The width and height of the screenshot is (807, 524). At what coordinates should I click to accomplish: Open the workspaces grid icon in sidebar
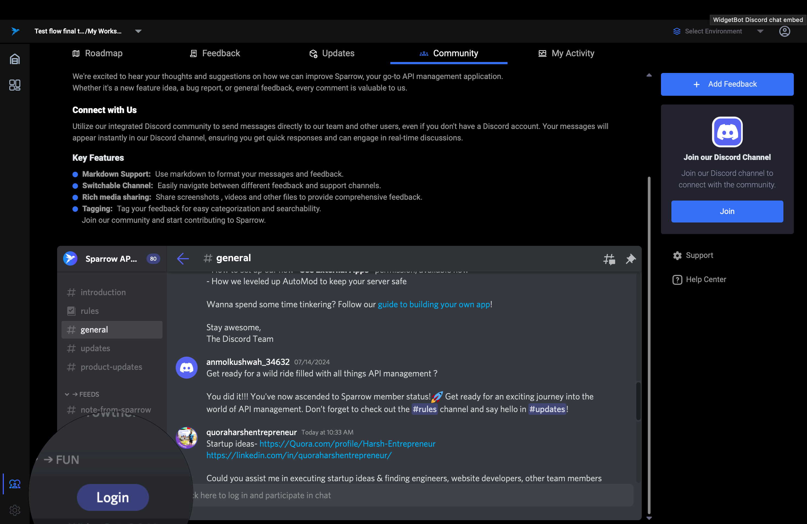[15, 85]
